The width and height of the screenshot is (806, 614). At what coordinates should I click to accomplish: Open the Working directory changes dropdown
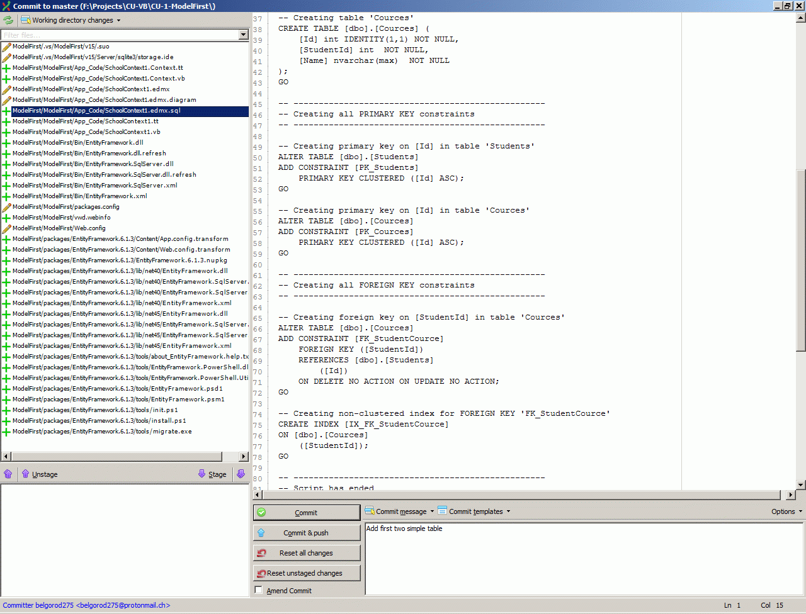pyautogui.click(x=118, y=20)
